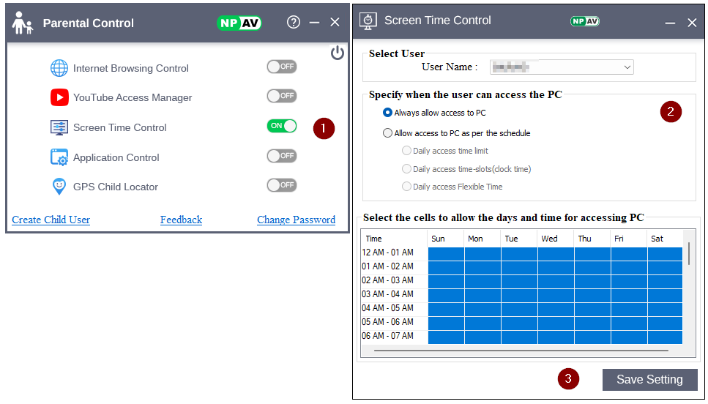Click the Internet Browsing Control globe icon
The image size is (708, 404).
coord(59,68)
